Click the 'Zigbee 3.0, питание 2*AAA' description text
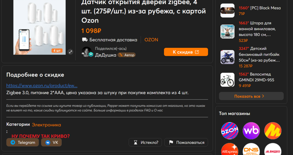The image size is (293, 155). click(97, 93)
